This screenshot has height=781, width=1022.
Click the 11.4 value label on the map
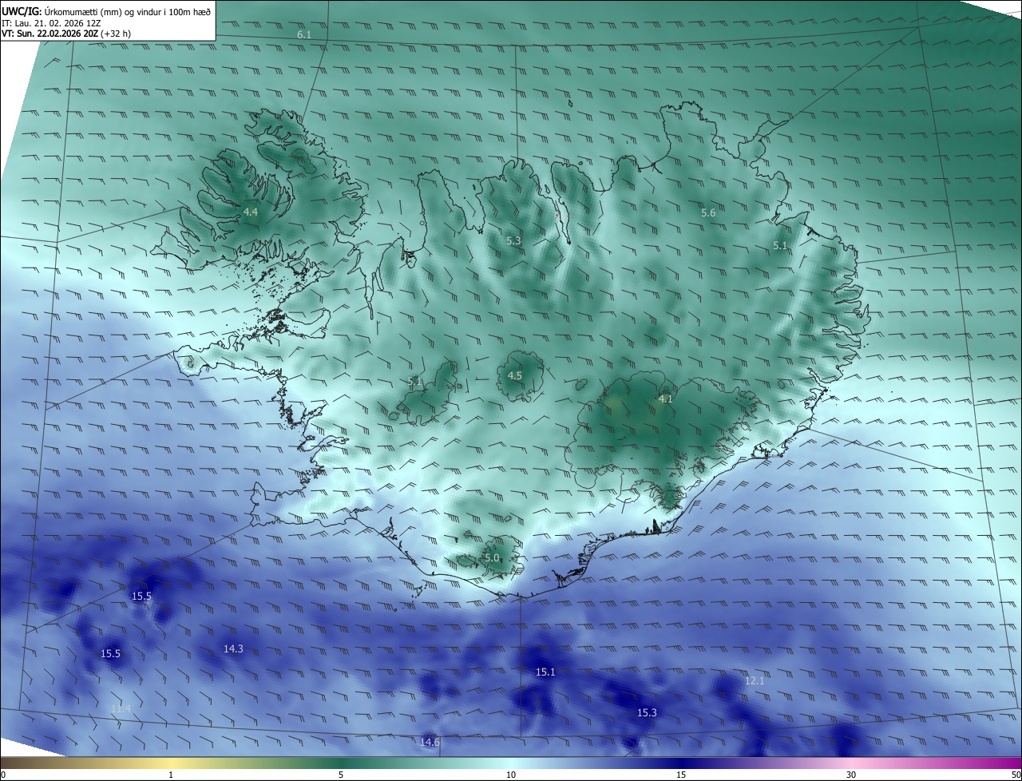click(121, 708)
